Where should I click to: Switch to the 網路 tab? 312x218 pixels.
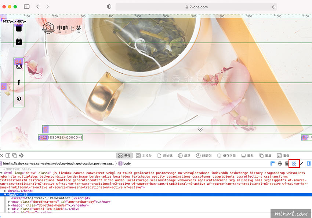pyautogui.click(x=184, y=156)
